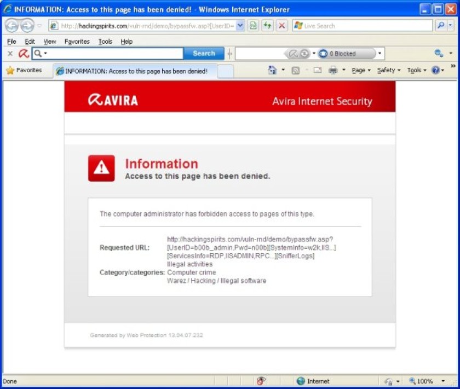Click Warez / Hacking / Illegal software text

216,281
